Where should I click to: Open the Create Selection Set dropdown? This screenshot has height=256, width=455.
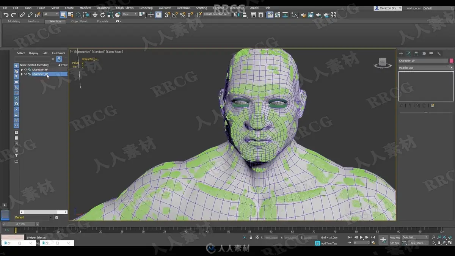coord(217,14)
